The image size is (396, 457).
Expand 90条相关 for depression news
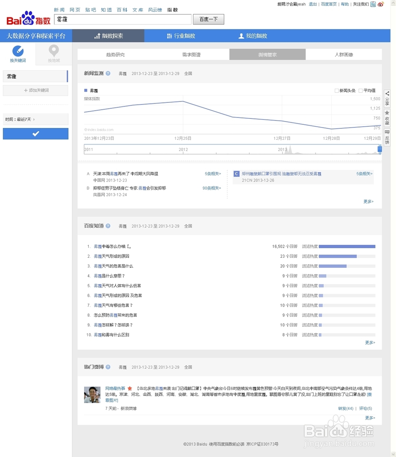click(212, 188)
